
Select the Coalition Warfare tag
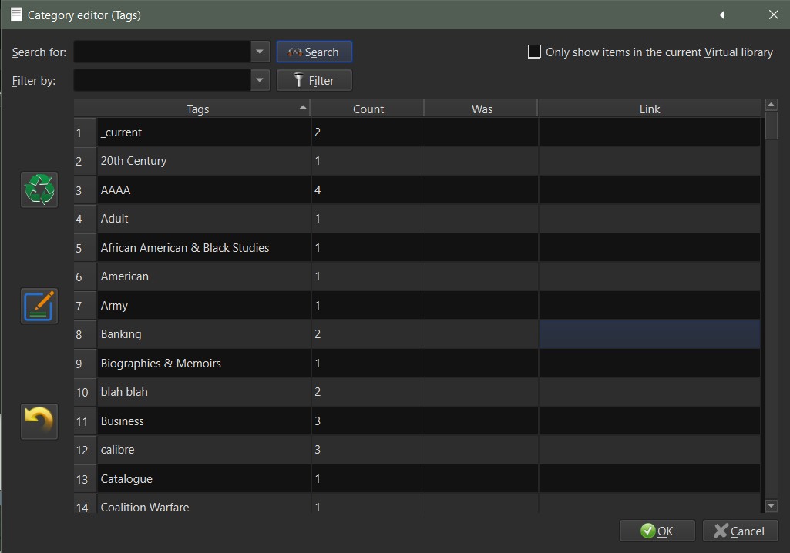[x=204, y=504]
